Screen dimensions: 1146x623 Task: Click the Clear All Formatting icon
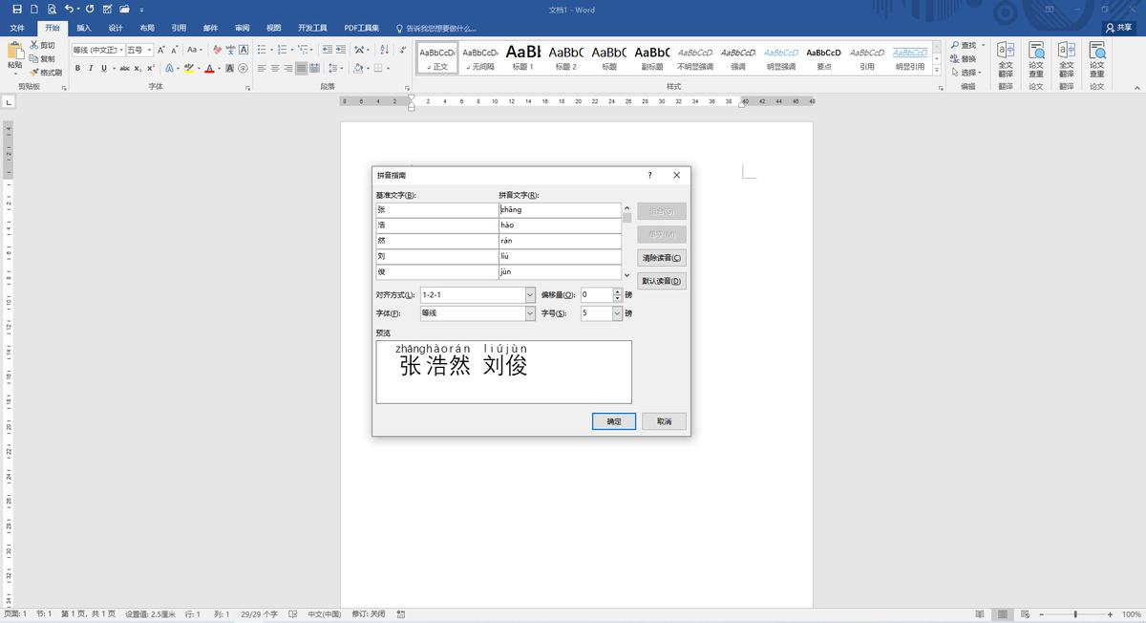tap(218, 50)
